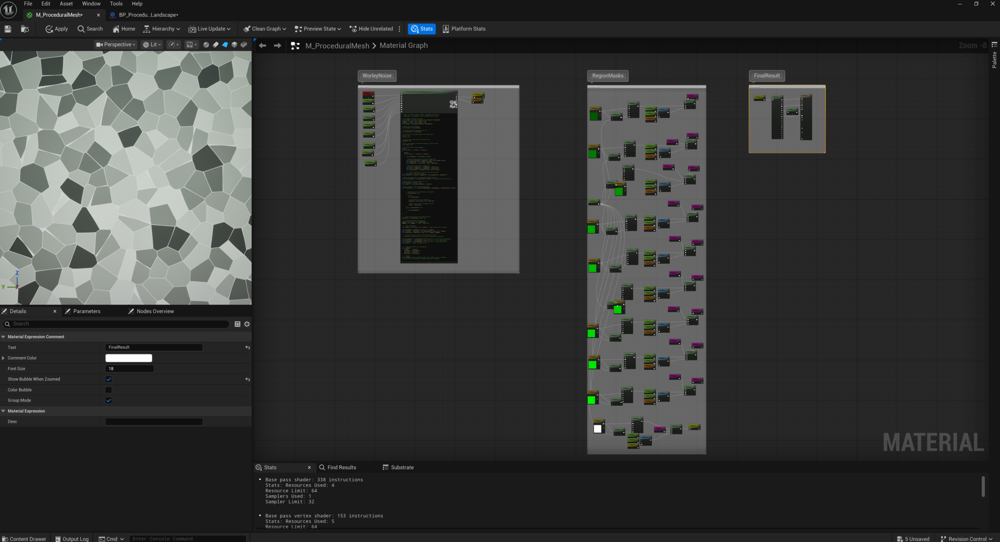Open Search in material editor toolbar

point(90,29)
